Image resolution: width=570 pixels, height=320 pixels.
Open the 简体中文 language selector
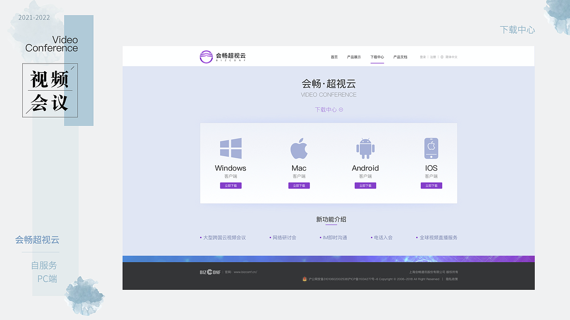pyautogui.click(x=451, y=57)
